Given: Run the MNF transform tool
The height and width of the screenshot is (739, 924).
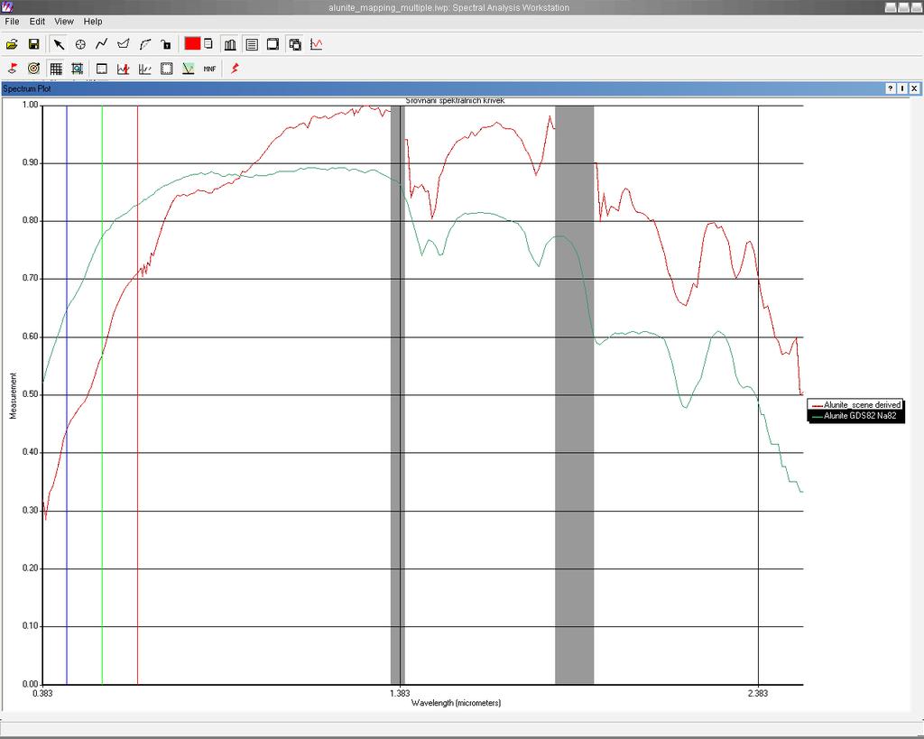Looking at the screenshot, I should pos(209,69).
